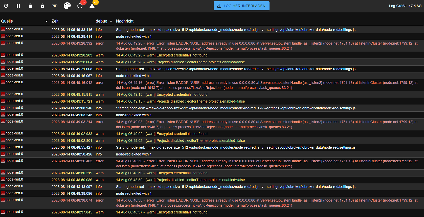The width and height of the screenshot is (424, 217).
Task: Select Starting node-red message at 06:48:43.097
Action: 236,187
